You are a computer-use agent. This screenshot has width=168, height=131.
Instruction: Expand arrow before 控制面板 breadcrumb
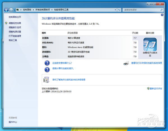[x=21, y=10]
